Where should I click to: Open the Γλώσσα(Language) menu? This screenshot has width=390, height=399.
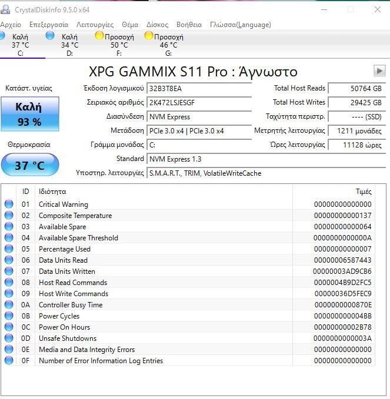[240, 25]
